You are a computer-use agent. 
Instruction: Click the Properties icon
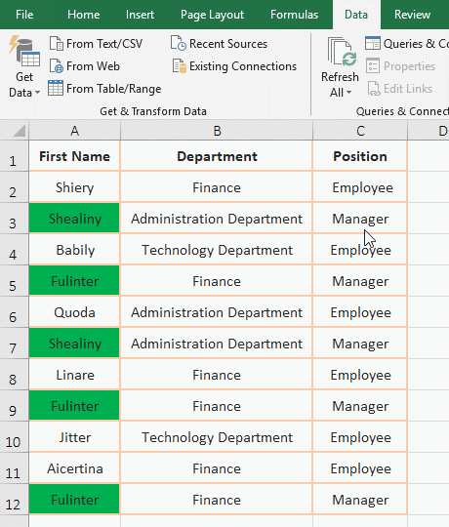373,66
